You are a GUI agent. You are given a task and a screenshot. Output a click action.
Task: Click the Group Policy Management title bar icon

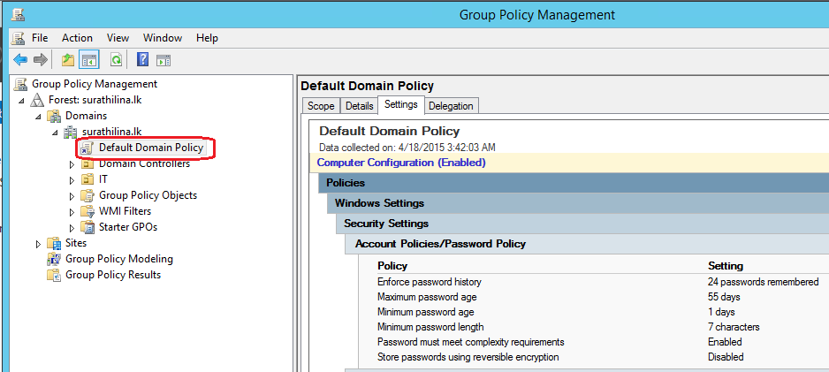coord(18,14)
